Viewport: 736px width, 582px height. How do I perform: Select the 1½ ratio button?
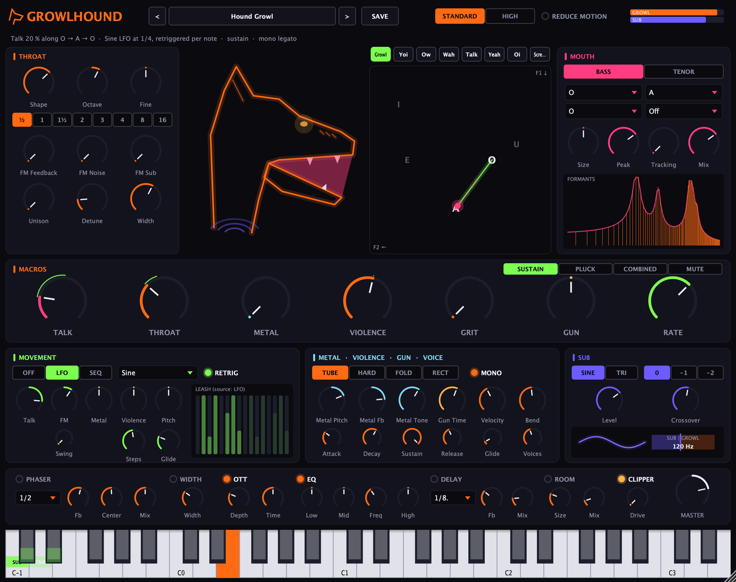tap(62, 120)
